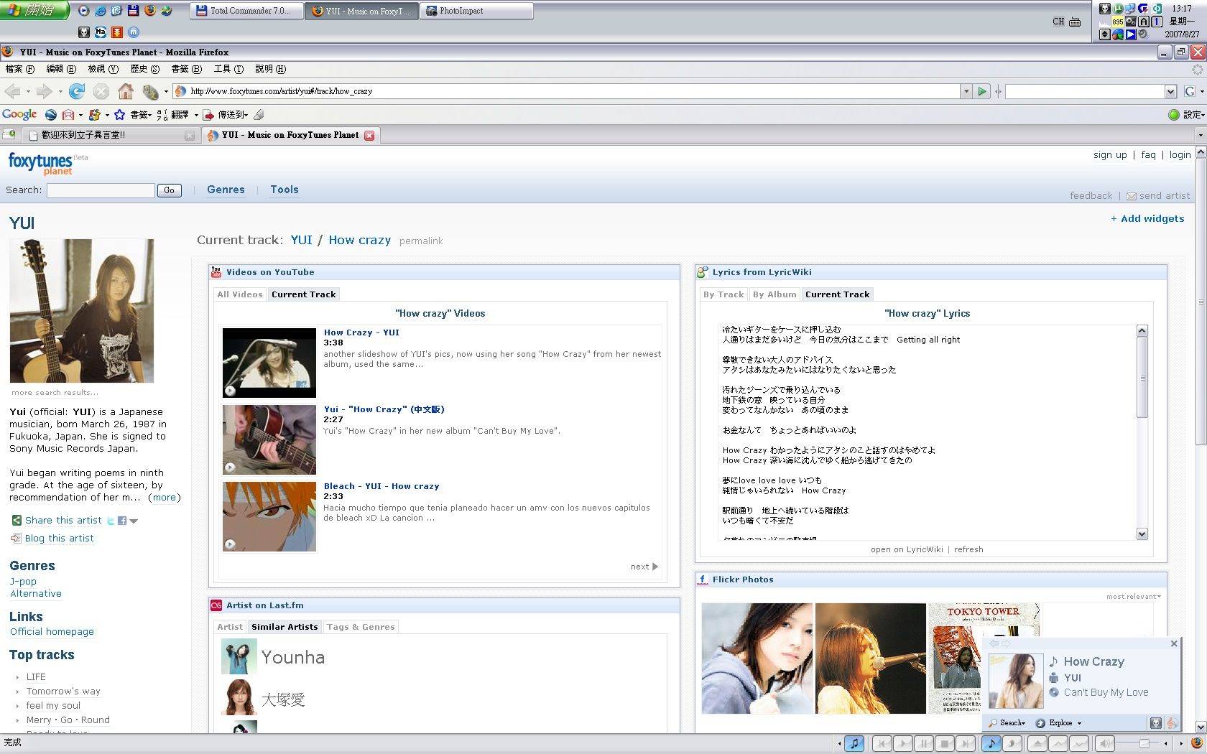
Task: Adjust the FoxyTunes volume slider handle
Action: (x=1144, y=743)
